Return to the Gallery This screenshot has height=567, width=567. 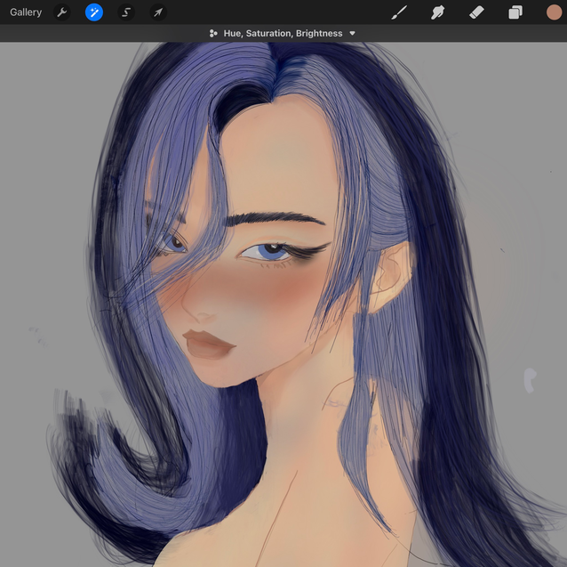pyautogui.click(x=26, y=12)
